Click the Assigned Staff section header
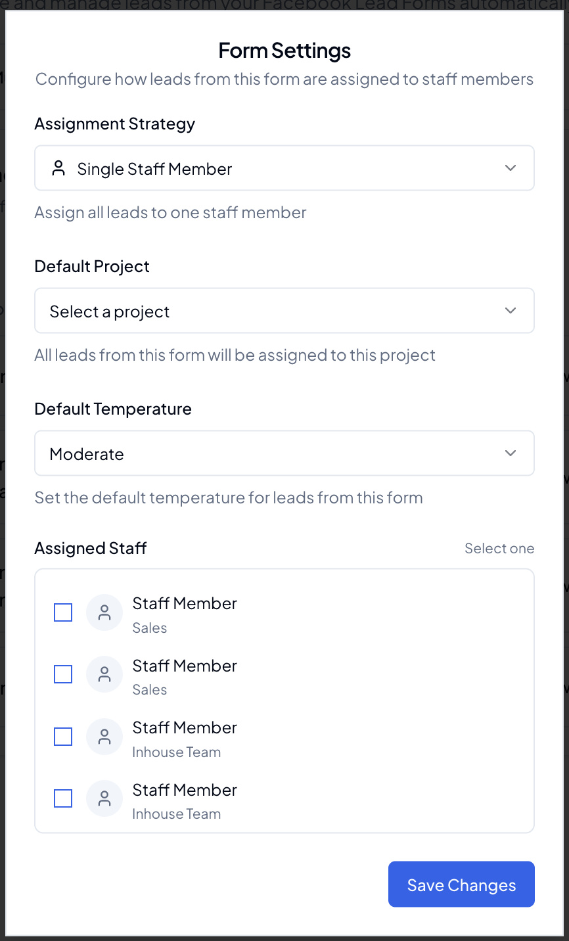 (91, 548)
